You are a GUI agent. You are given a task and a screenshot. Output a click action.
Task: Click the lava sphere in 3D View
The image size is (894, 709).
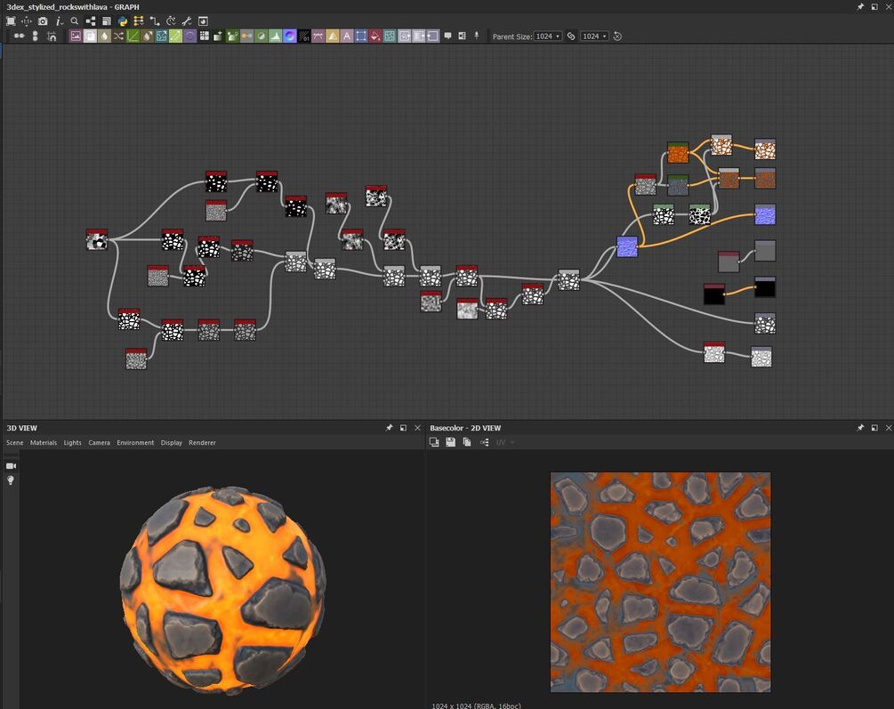click(223, 591)
